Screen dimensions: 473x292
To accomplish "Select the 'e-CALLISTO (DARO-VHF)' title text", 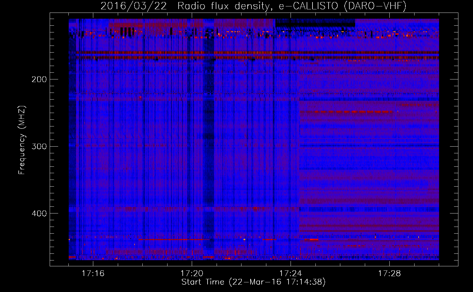I will (342, 6).
